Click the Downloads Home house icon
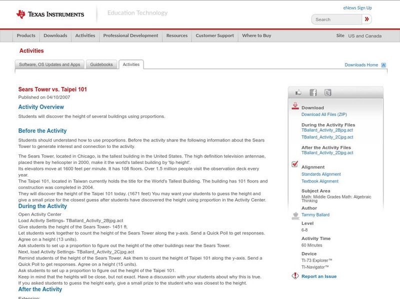400x299 pixels. [x=383, y=65]
